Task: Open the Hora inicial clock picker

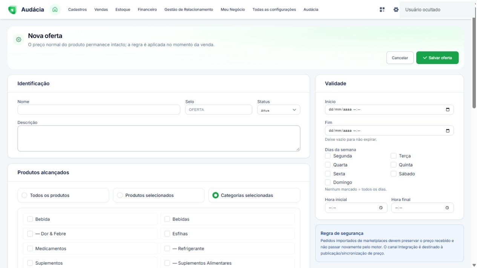Action: [381, 208]
